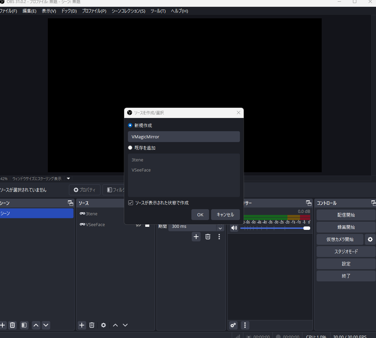The image size is (376, 338).
Task: Toggle ソースが表示された状態で作成 checkbox
Action: pos(131,203)
